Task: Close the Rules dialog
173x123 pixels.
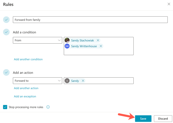Action: click(169, 4)
